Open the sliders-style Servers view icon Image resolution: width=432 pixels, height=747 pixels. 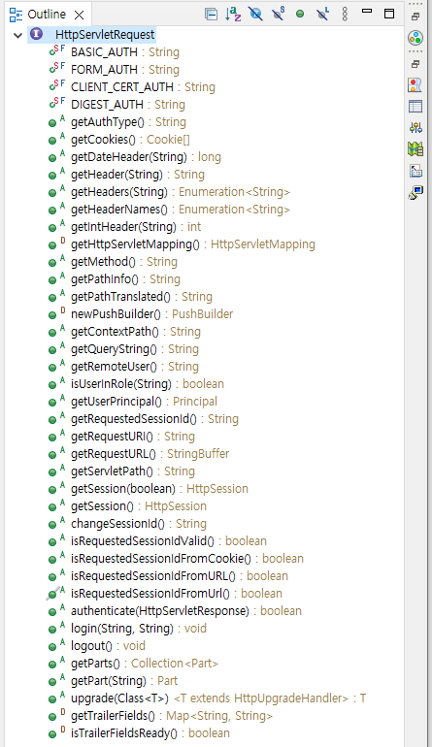click(x=415, y=127)
